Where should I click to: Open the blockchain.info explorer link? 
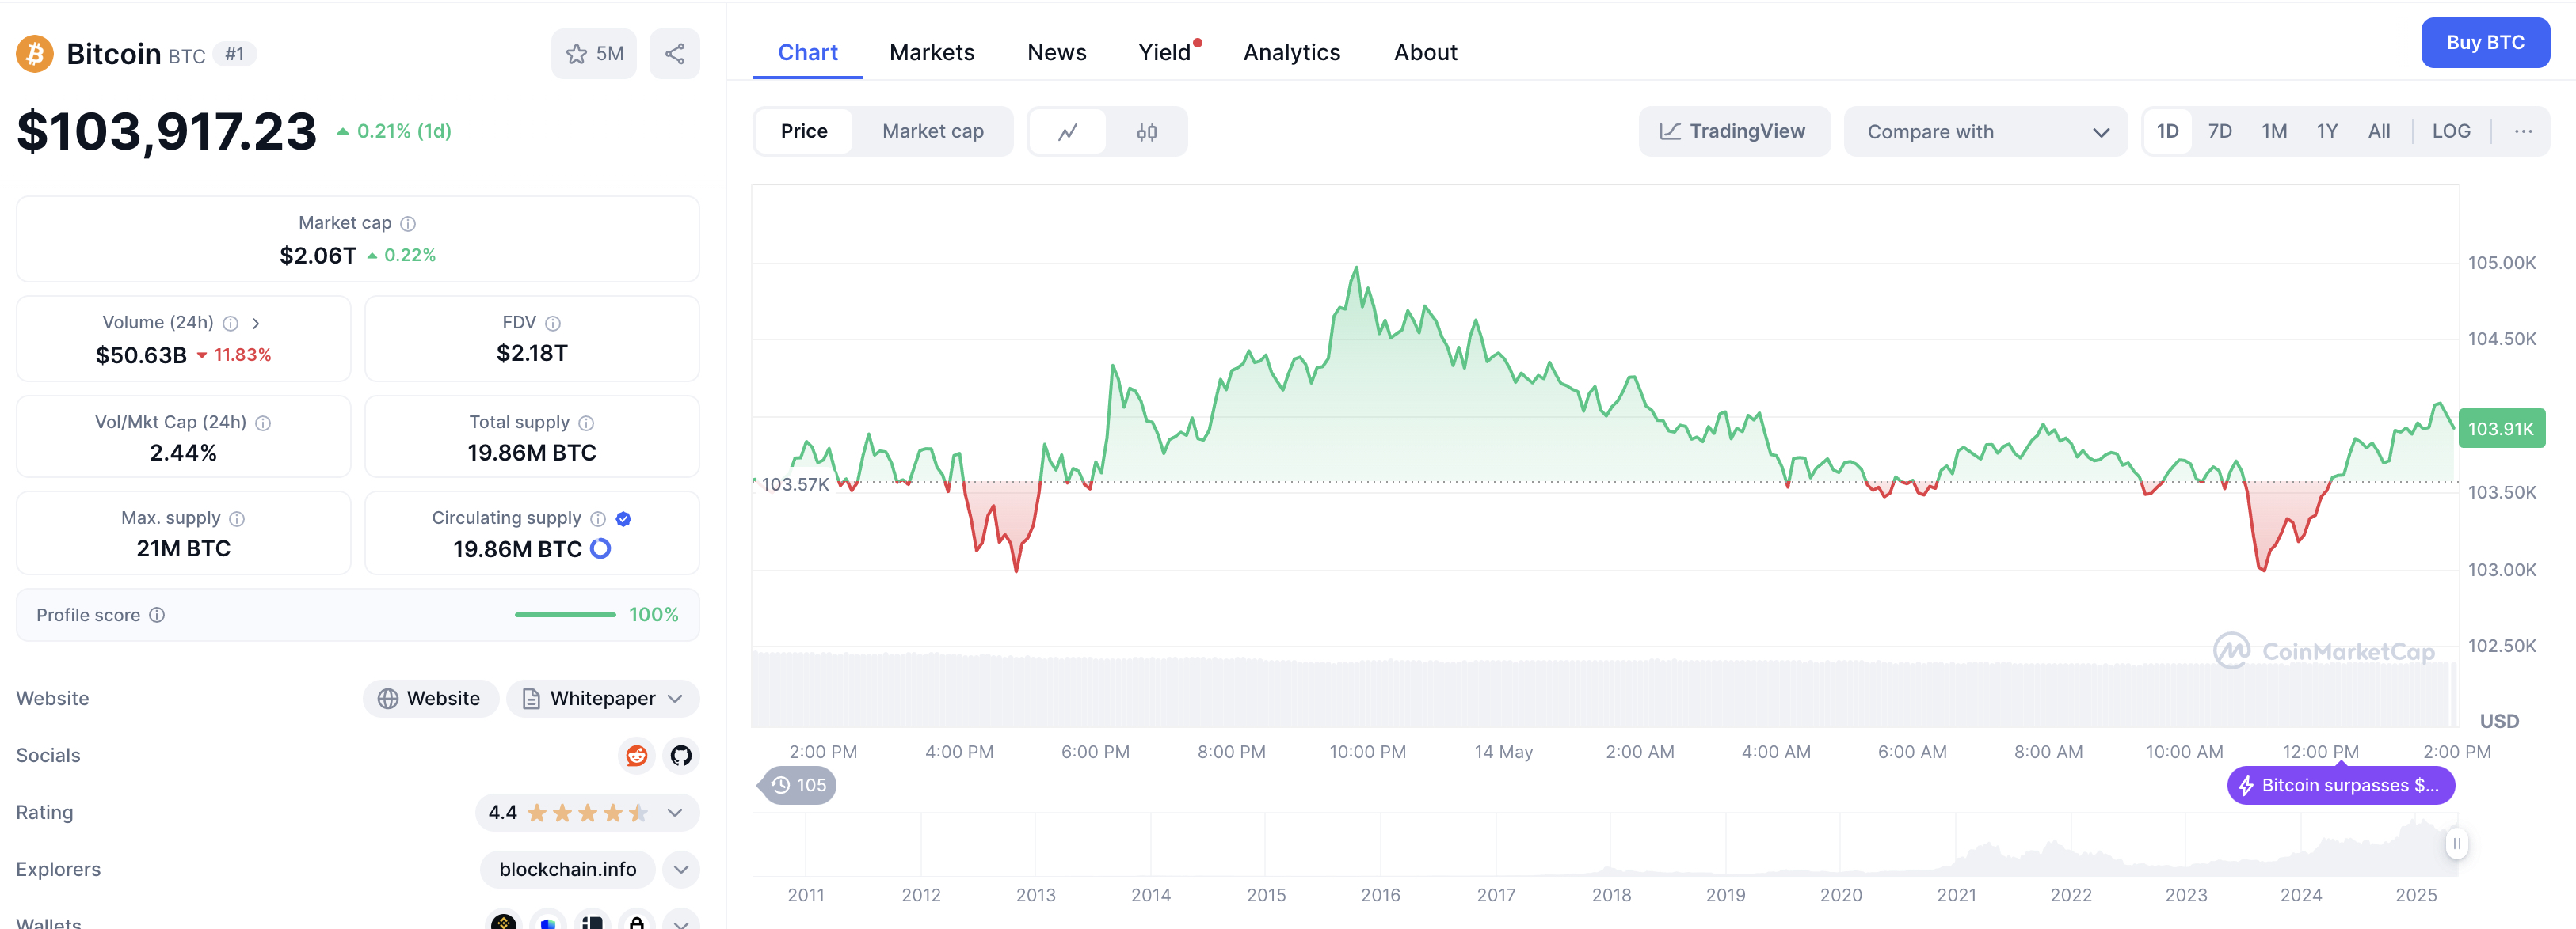coord(567,869)
